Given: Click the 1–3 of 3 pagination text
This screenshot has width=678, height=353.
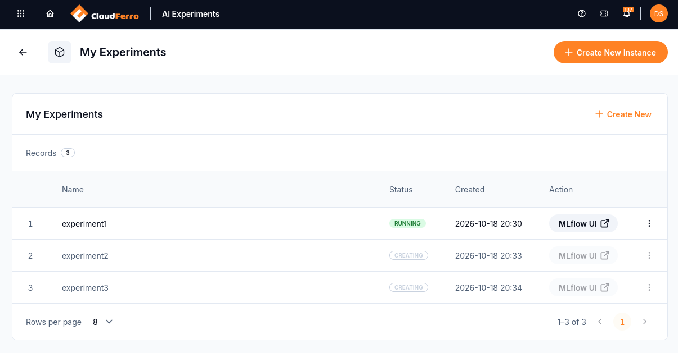Looking at the screenshot, I should 572,322.
